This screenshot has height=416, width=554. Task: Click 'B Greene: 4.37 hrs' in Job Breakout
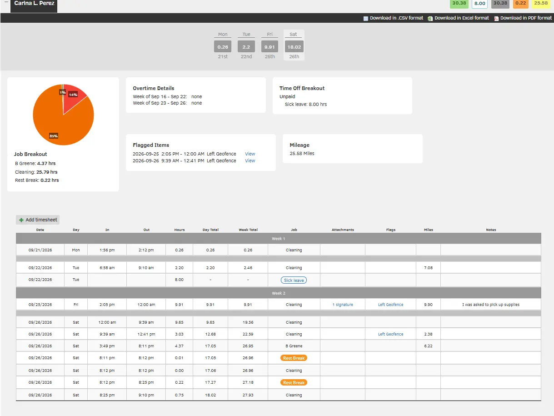coord(35,164)
